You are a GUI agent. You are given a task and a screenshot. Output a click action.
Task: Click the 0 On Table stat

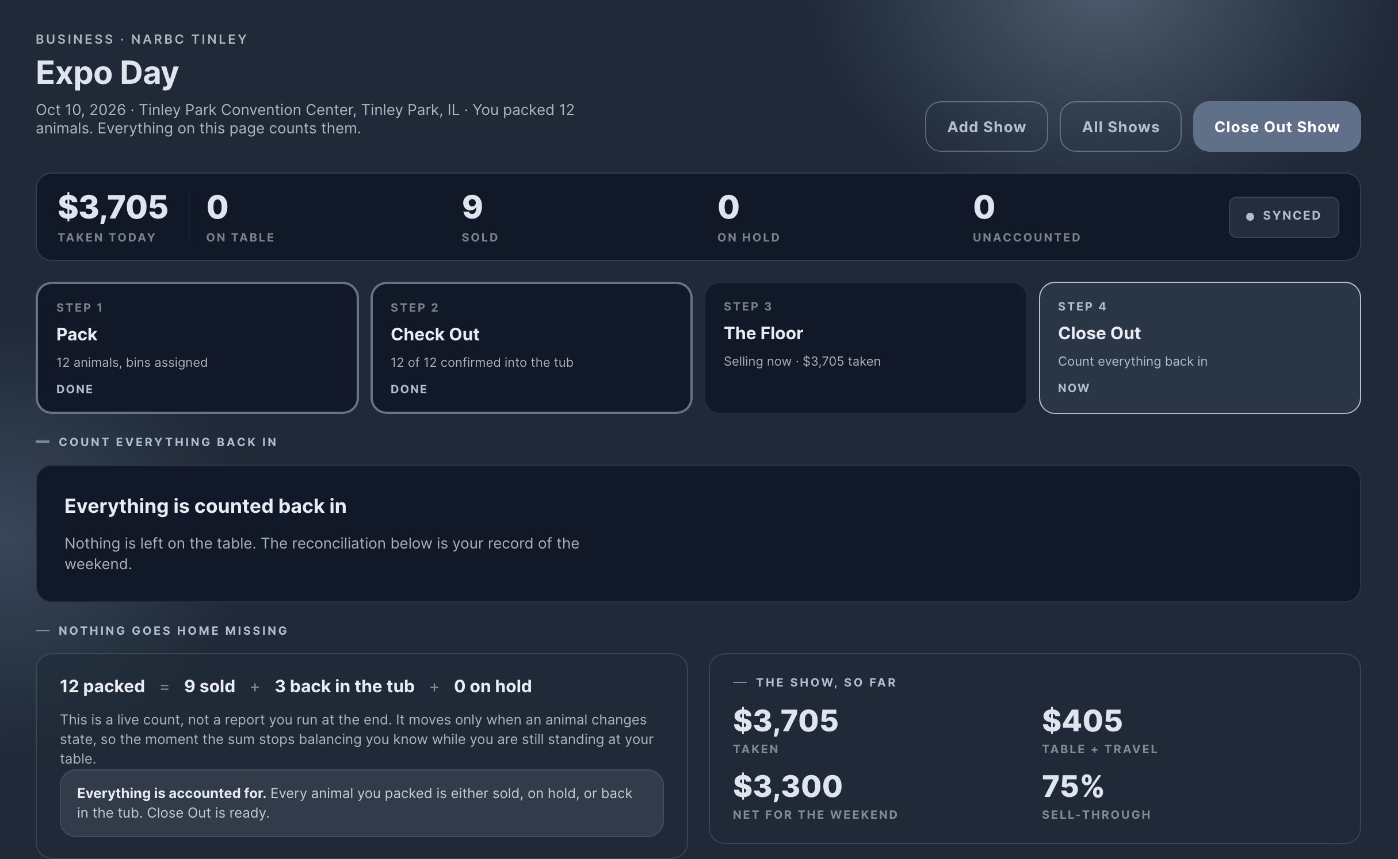240,217
